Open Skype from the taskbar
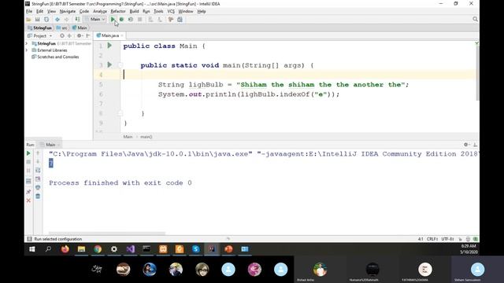This screenshot has width=504, height=283. click(196, 249)
